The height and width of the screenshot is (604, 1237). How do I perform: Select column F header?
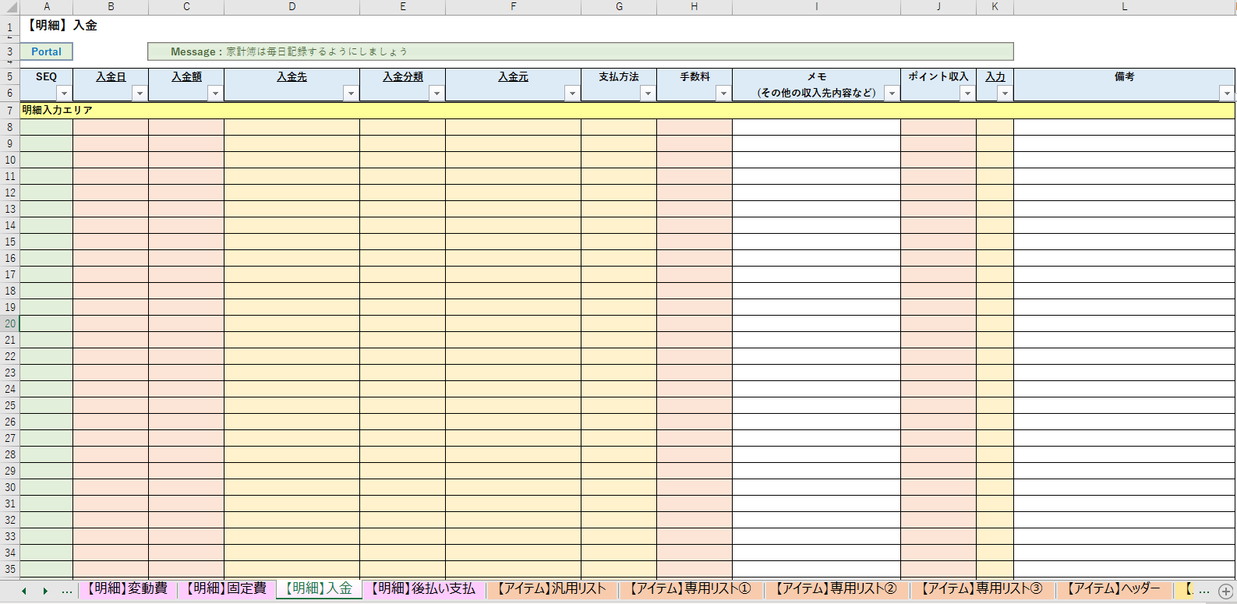(x=513, y=7)
